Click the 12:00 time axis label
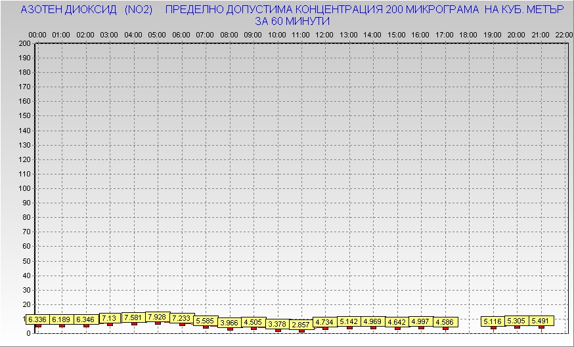Viewport: 574px width, 347px height. [x=324, y=34]
